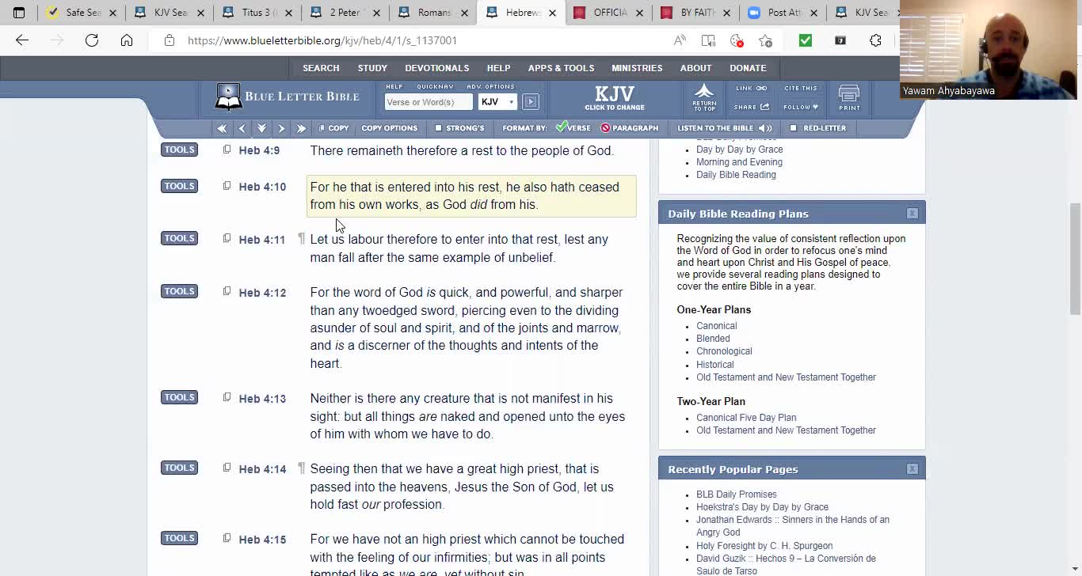Select Verse format option
The height and width of the screenshot is (576, 1082).
click(x=573, y=128)
